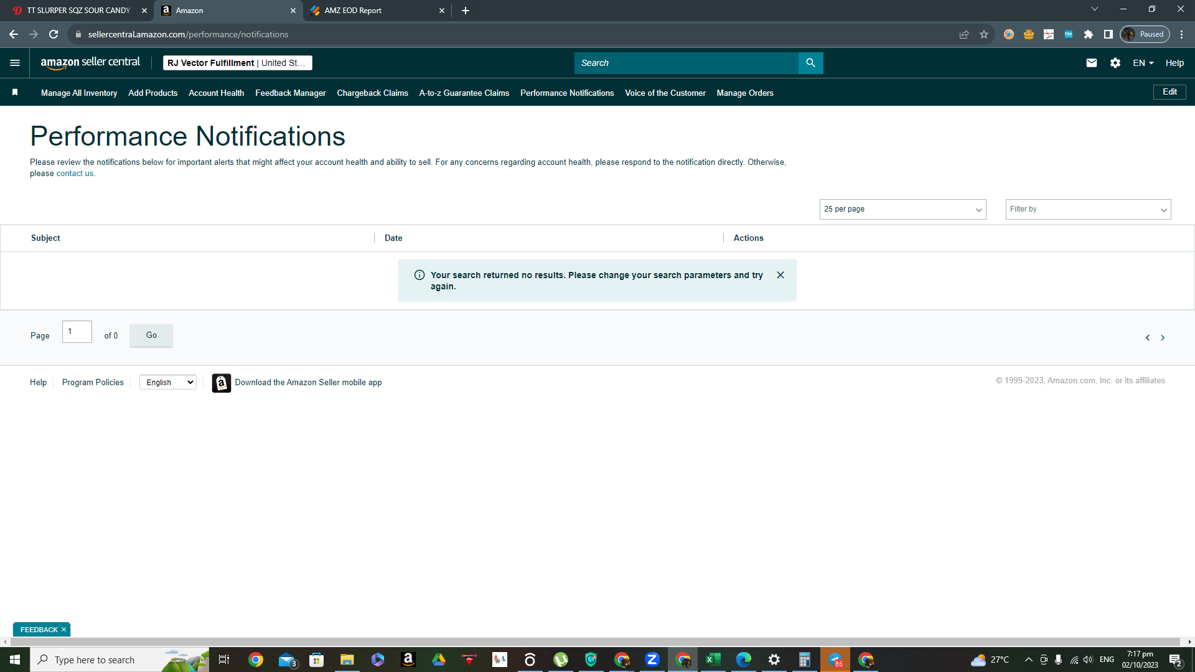The width and height of the screenshot is (1195, 672).
Task: Click the search magnifier button
Action: (x=810, y=63)
